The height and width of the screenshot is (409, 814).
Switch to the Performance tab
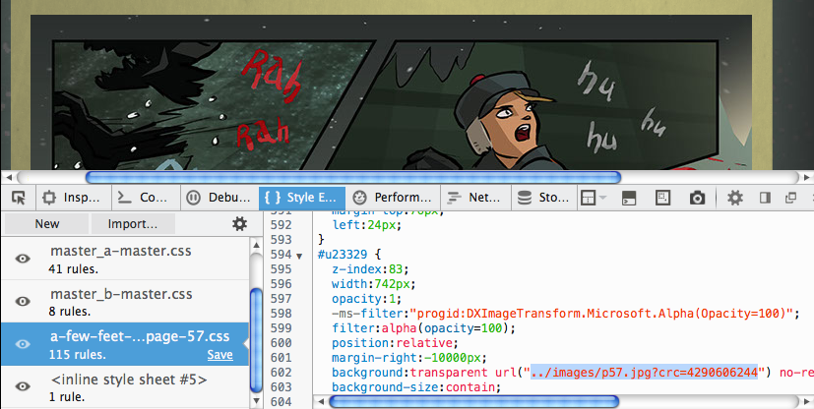click(x=393, y=198)
